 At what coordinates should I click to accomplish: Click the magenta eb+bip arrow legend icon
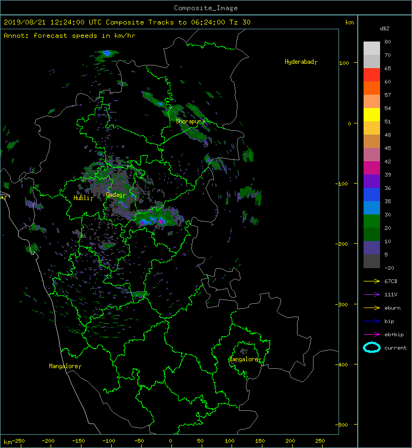tap(372, 335)
